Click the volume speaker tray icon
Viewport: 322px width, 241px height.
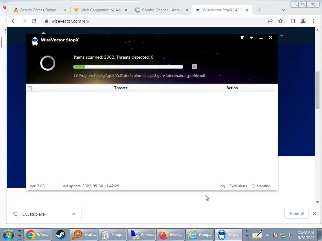tap(290, 235)
